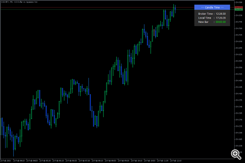Click the 154.585 price axis label

(238, 61)
